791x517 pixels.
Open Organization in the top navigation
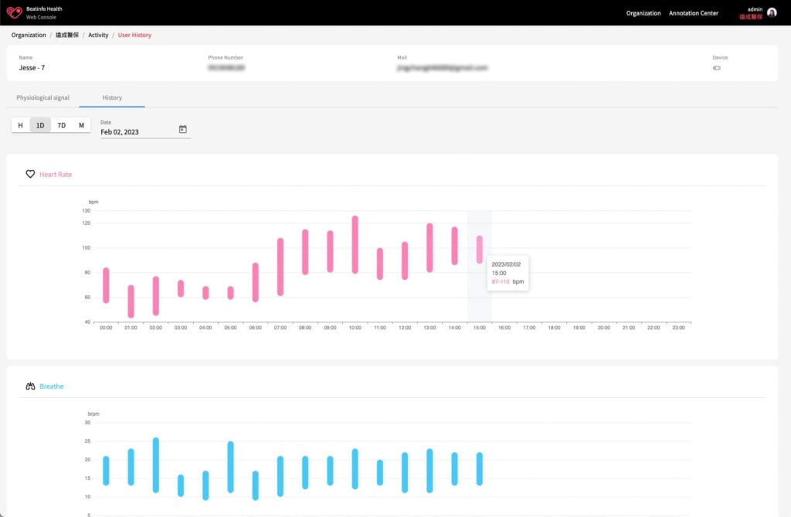click(x=643, y=12)
